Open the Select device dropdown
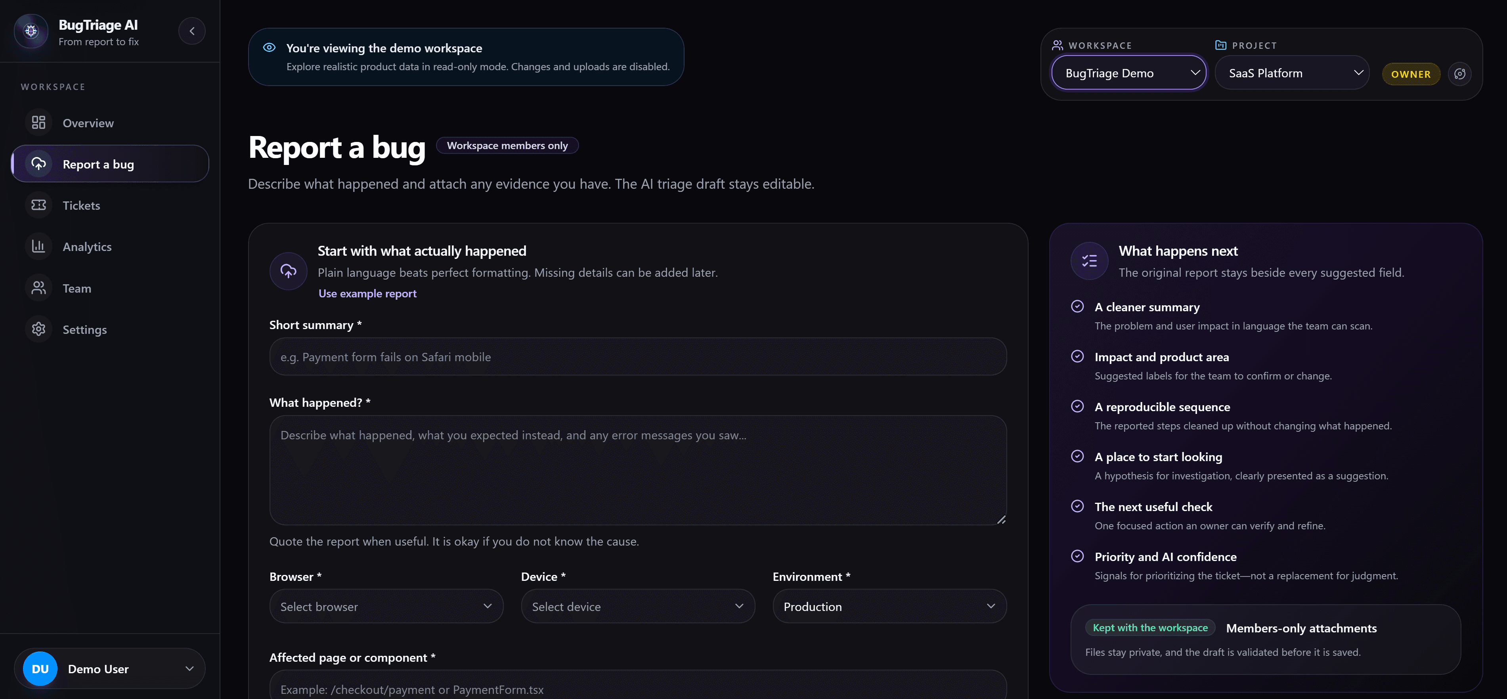Image resolution: width=1507 pixels, height=699 pixels. (638, 607)
